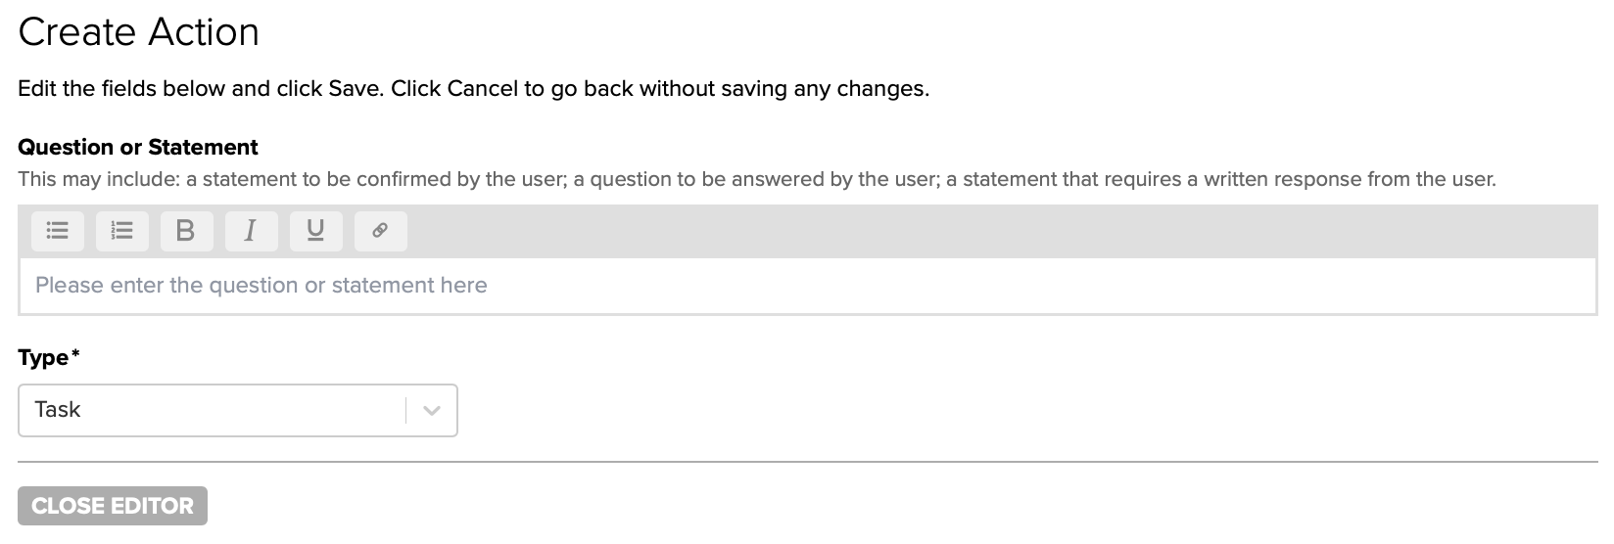This screenshot has height=544, width=1614.
Task: Click the required asterisk beside Type
Action: (x=75, y=353)
